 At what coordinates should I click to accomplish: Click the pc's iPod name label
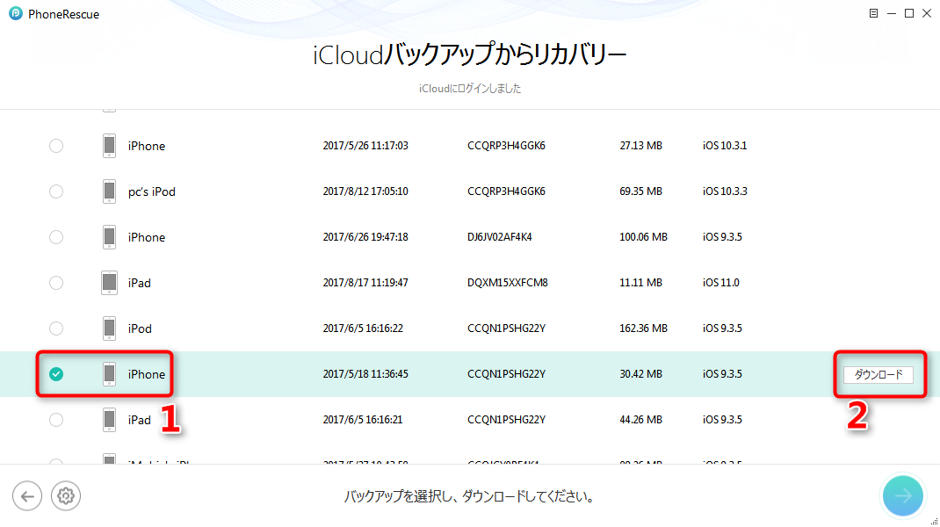click(152, 191)
